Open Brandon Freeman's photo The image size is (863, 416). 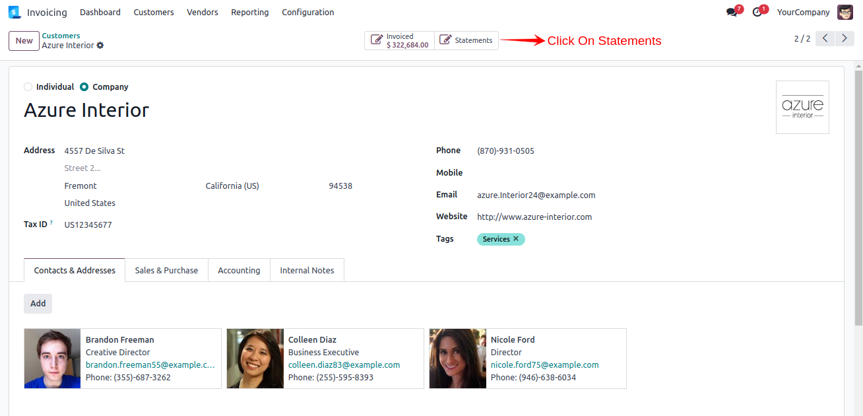pos(52,359)
